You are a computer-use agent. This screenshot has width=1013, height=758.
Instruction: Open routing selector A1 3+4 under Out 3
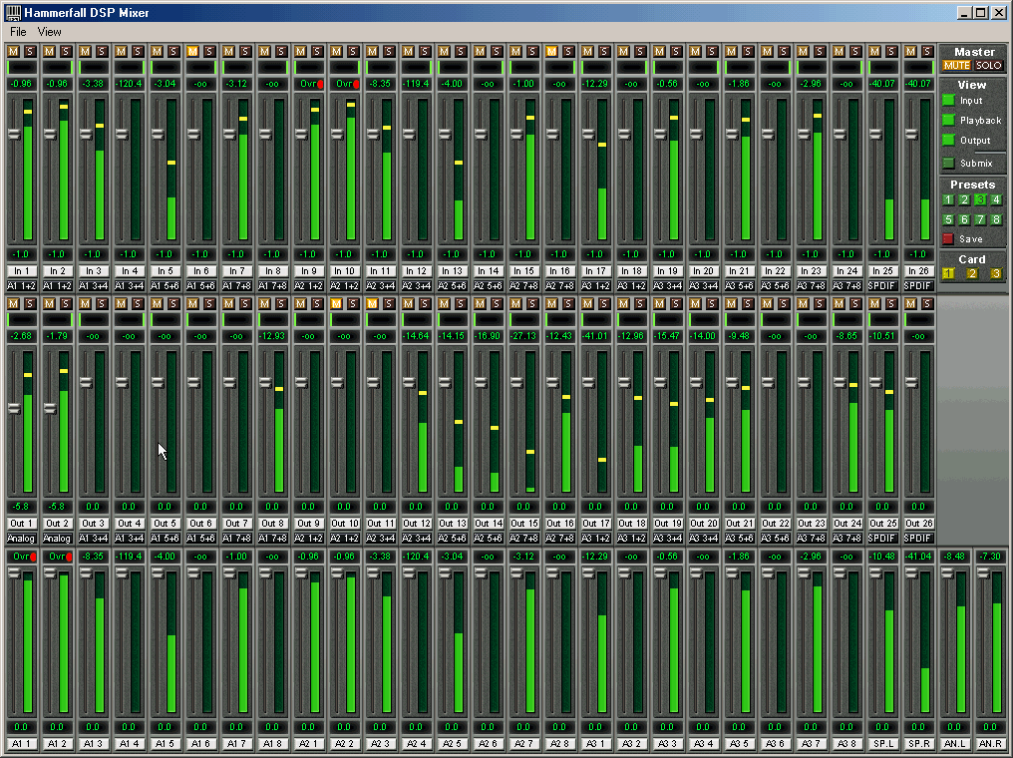(93, 539)
